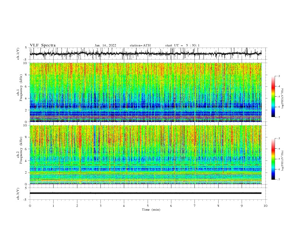
Task: Click the "start UT = 5:30:1" header text
Action: click(x=182, y=45)
